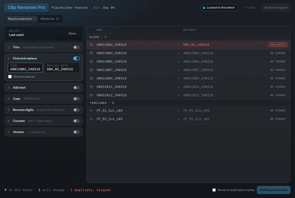Click the lock icon in batch badge
295x198 pixels.
[204, 7]
